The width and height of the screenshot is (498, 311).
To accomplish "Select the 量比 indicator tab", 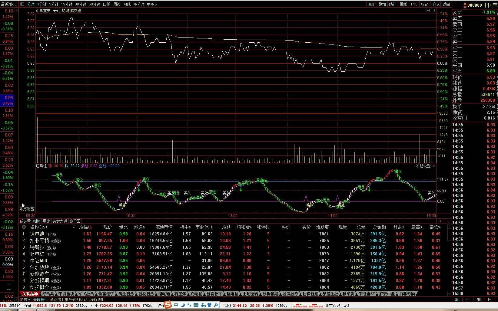I will tap(47, 221).
